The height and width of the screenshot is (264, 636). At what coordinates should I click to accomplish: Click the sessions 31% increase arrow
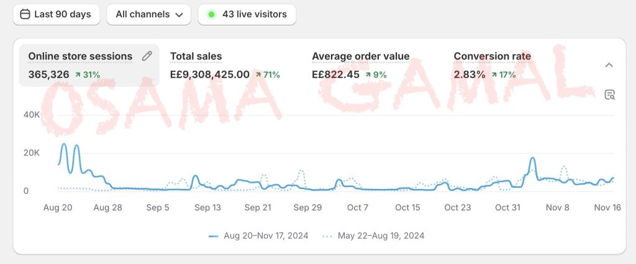(78, 75)
